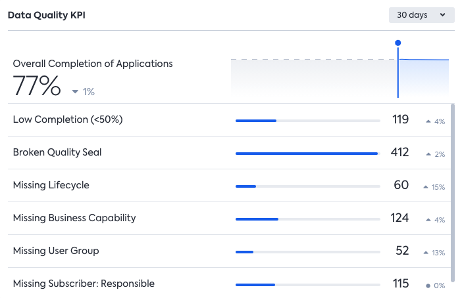Viewport: 462px width, 298px height.
Task: Click the Overall Completion of Applications heading
Action: (93, 64)
